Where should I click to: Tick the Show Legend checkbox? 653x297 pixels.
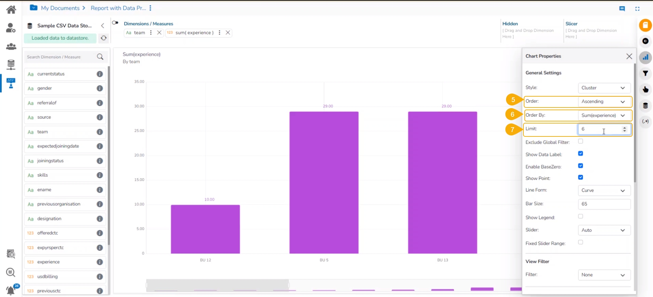click(x=581, y=216)
